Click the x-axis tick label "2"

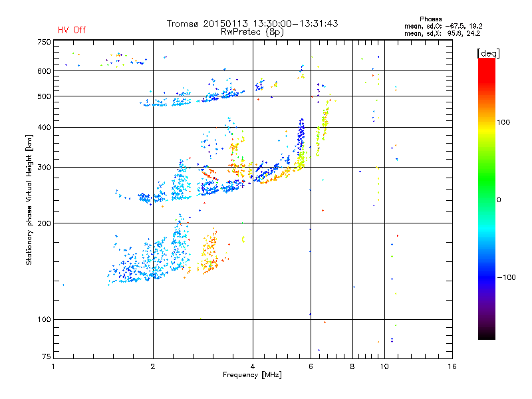click(x=153, y=366)
